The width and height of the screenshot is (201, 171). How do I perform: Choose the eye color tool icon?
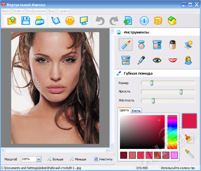[x=157, y=60]
